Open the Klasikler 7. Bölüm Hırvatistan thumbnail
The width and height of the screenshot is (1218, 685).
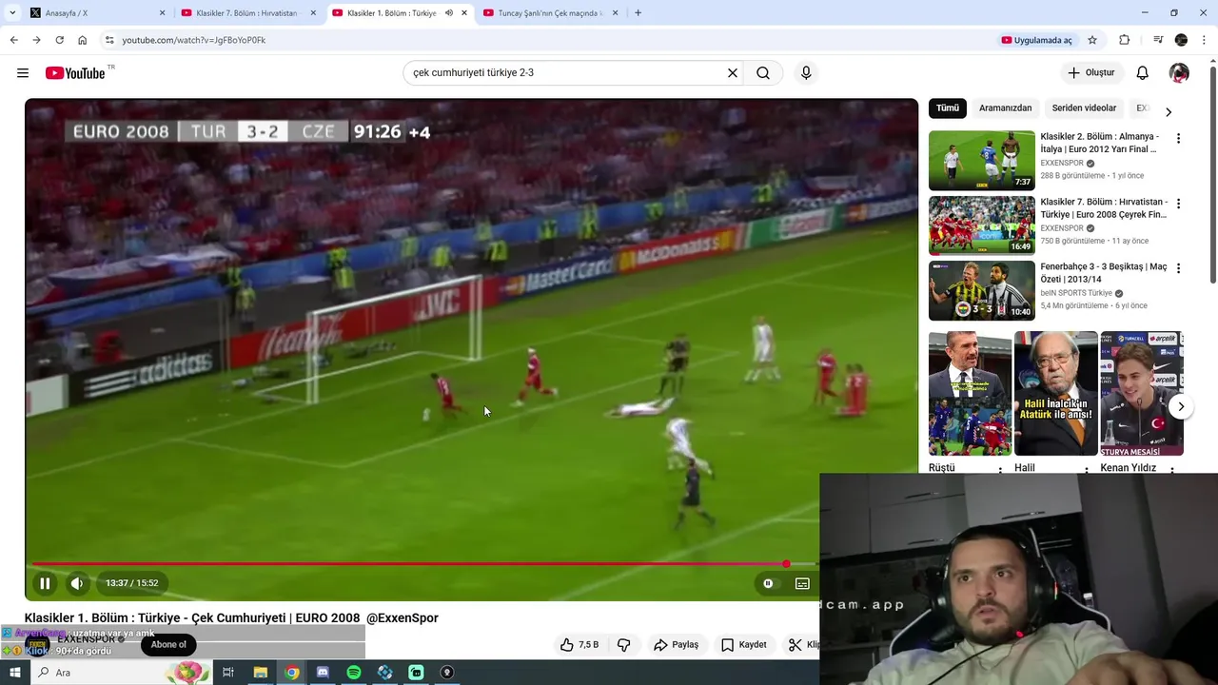(982, 225)
